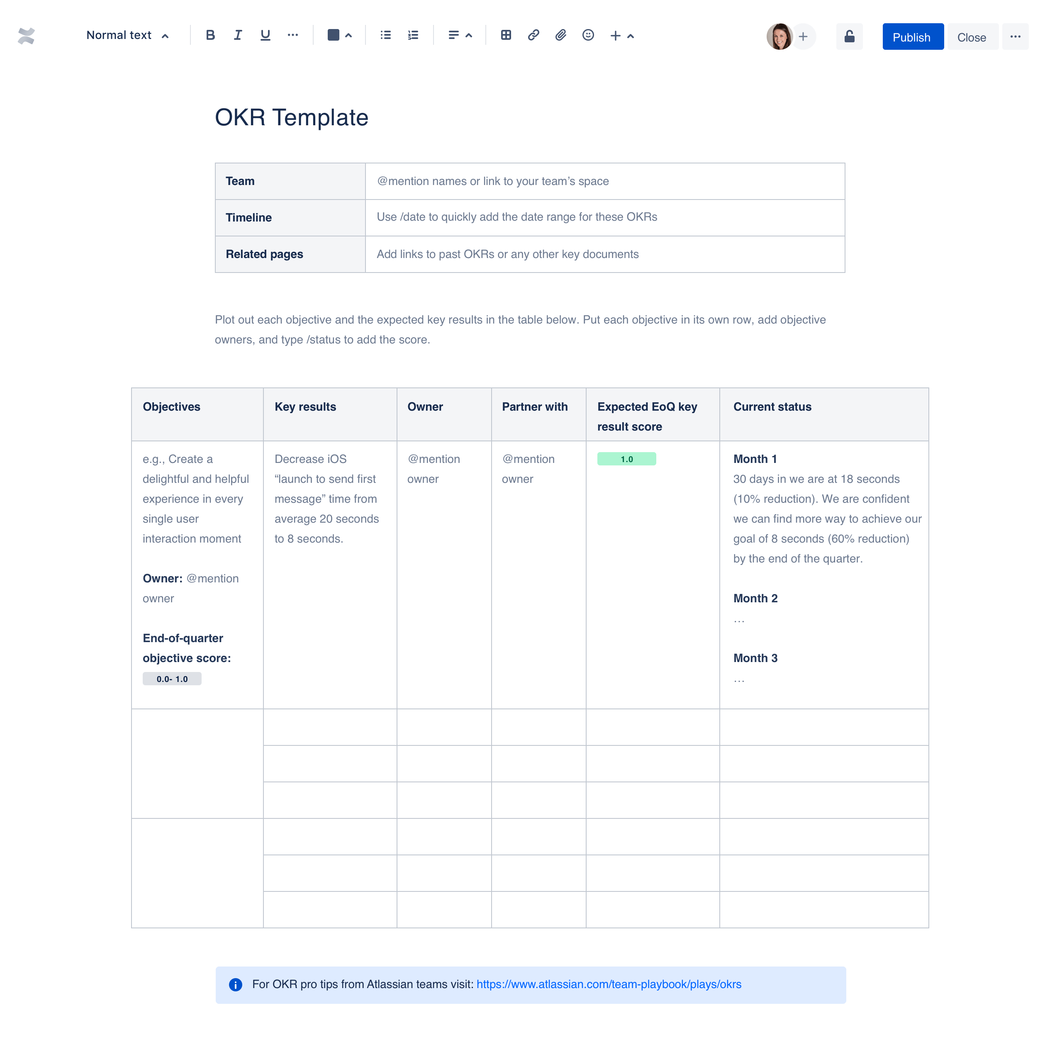Open the more actions ellipsis menu
The width and height of the screenshot is (1062, 1042).
point(1016,37)
